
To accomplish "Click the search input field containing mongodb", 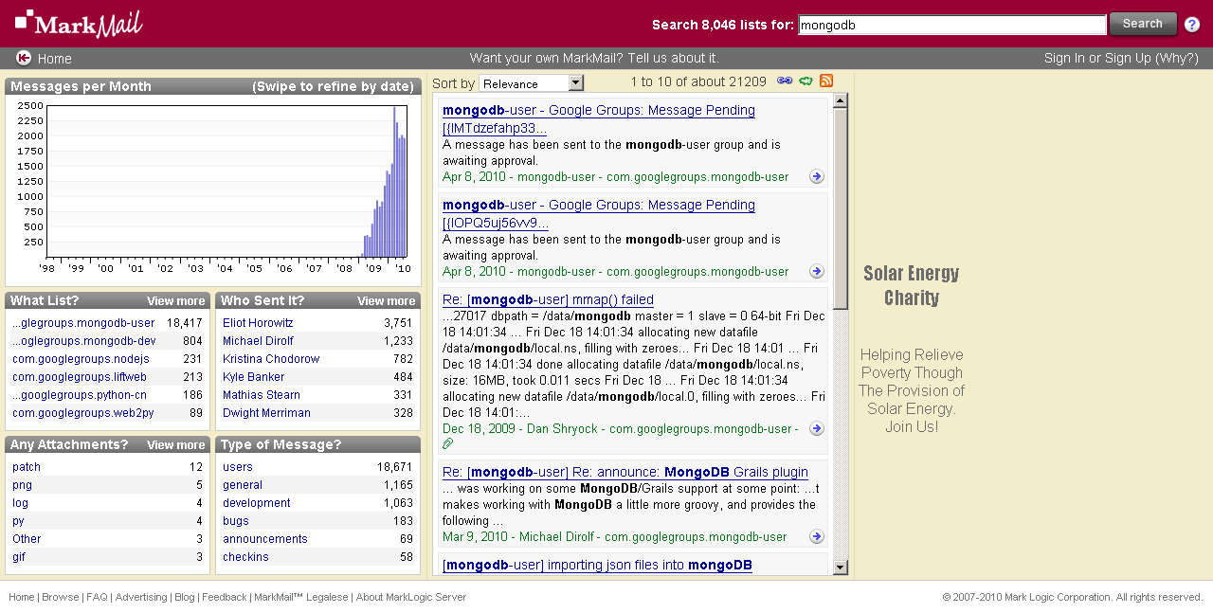I will tap(952, 25).
